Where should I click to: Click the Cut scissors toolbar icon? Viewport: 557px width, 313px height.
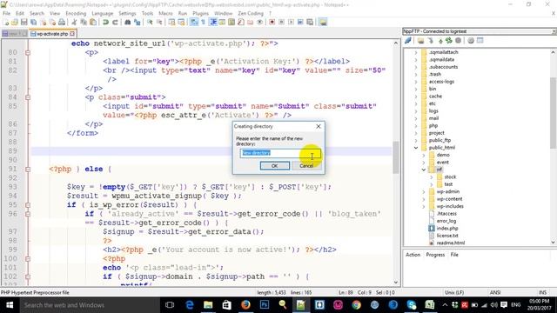74,22
